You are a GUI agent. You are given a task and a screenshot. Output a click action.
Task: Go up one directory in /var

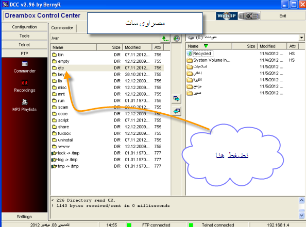point(165,38)
